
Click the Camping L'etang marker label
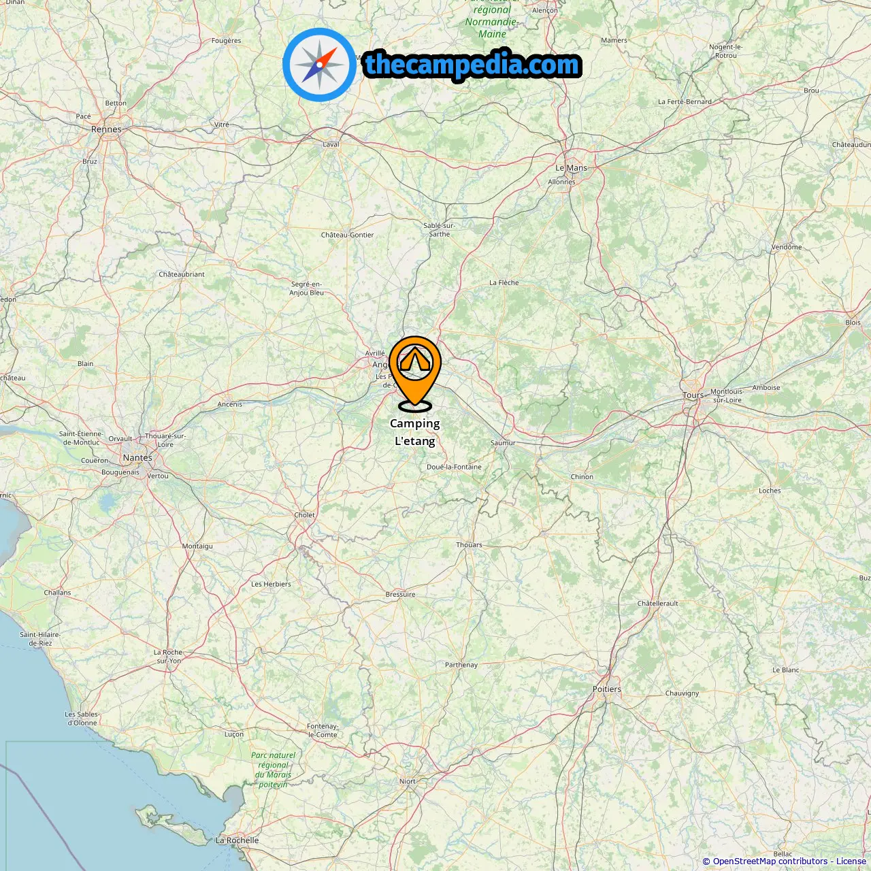[x=415, y=432]
